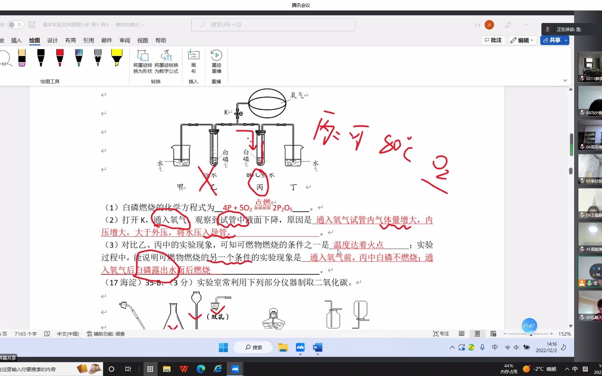
Task: Show hidden tray icons chevron
Action: tap(452, 347)
